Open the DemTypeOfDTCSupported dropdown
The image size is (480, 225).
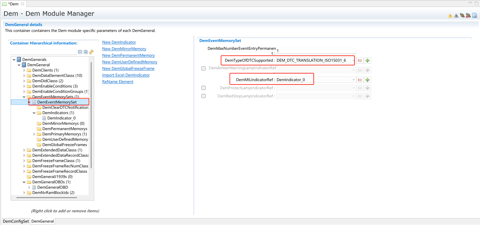point(354,60)
